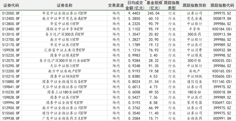This screenshot has width=236, height=121.
Task: Click index name 全指医药
Action: [194, 118]
